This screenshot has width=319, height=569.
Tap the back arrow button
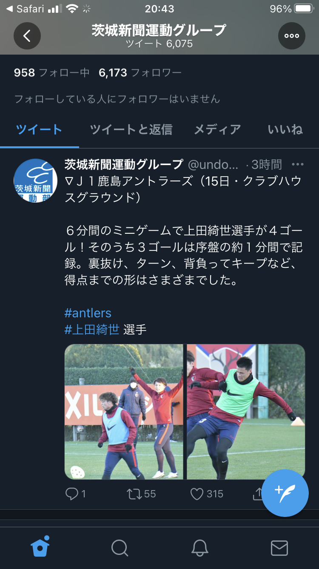(x=27, y=36)
